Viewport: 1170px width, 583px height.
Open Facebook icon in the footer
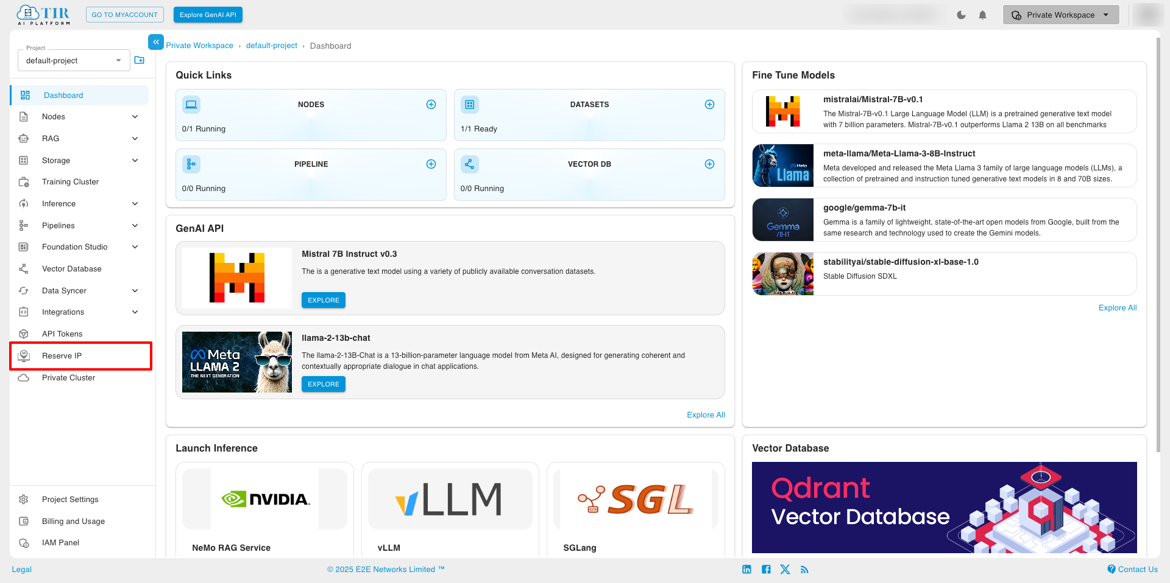click(766, 570)
